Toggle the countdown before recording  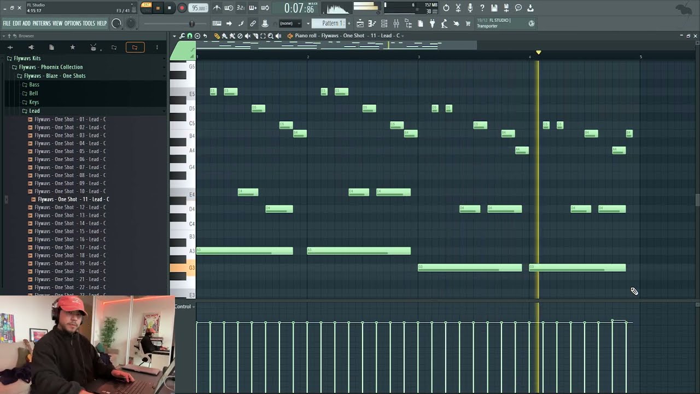[241, 8]
